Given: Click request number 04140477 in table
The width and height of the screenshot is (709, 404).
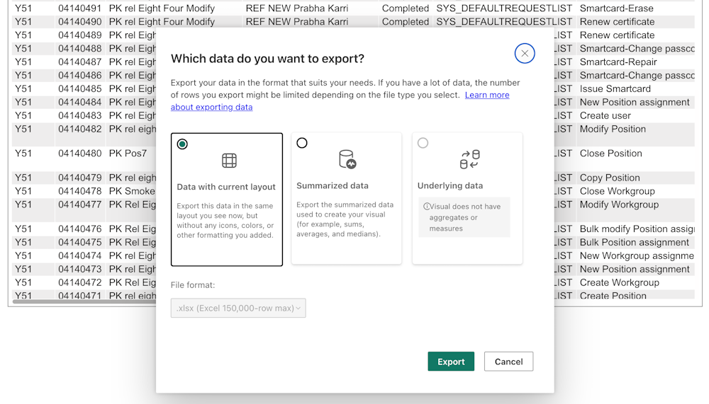Looking at the screenshot, I should [79, 204].
